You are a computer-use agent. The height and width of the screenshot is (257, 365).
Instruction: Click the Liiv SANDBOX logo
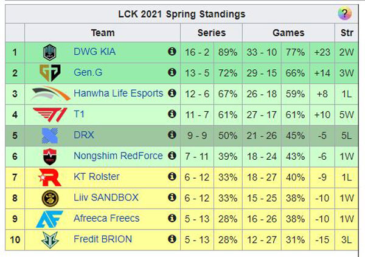click(49, 197)
